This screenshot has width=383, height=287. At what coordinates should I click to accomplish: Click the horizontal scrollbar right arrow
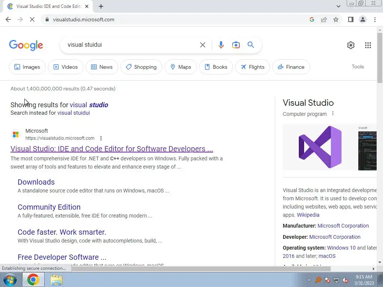[374, 269]
